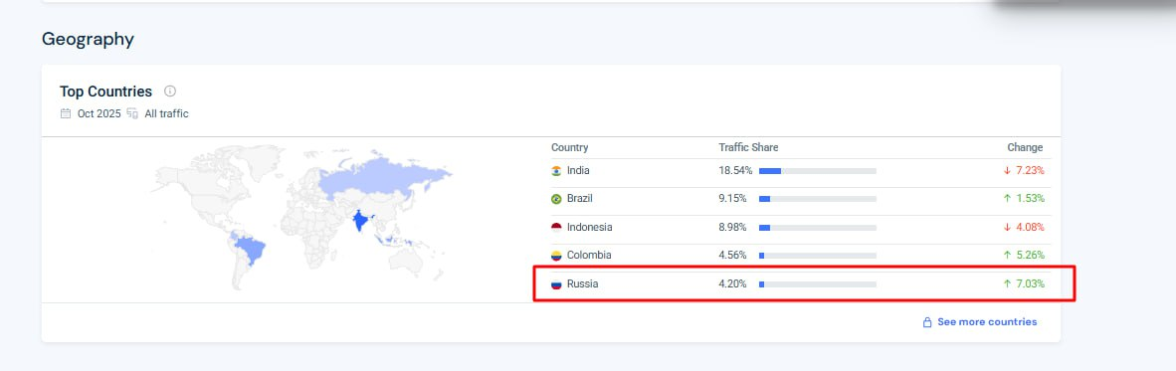This screenshot has width=1176, height=371.
Task: Click the calendar icon next to Oct 2025
Action: [66, 114]
